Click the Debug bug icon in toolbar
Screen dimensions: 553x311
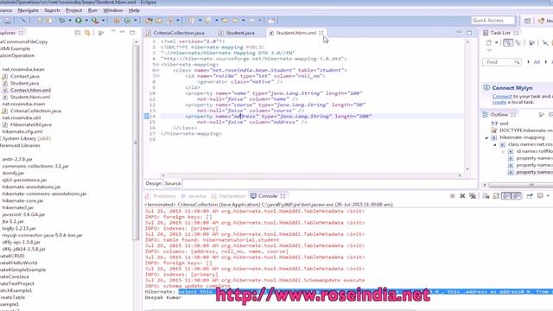coord(62,21)
